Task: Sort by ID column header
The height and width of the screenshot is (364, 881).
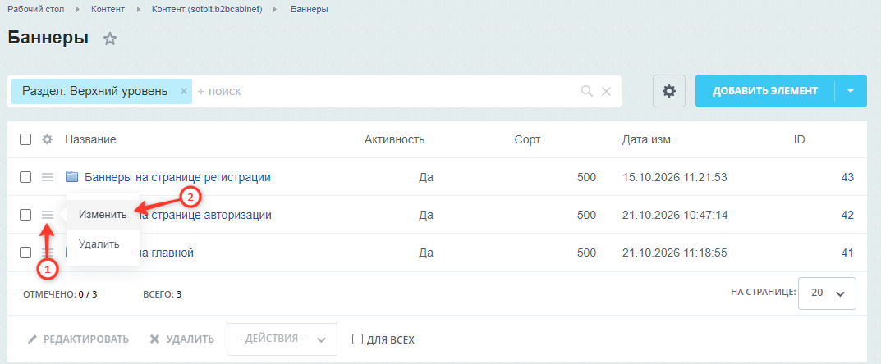Action: click(800, 139)
